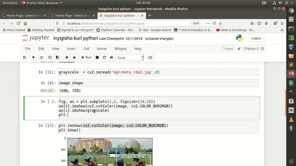Click the Trusted notebook indicator
The image size is (296, 166).
(228, 48)
